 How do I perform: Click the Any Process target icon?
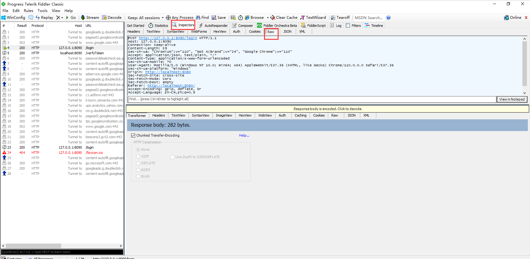168,18
